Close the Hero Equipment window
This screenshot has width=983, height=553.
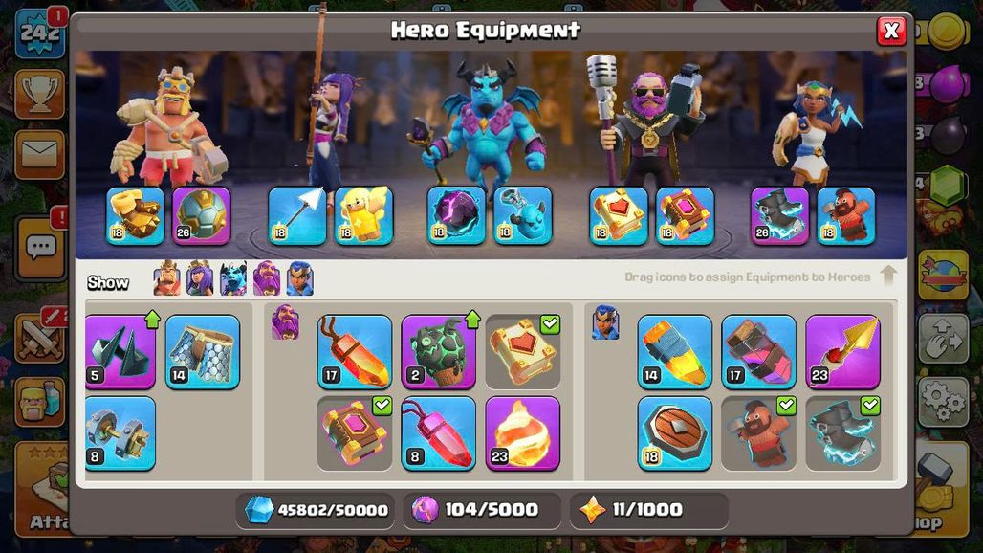891,31
